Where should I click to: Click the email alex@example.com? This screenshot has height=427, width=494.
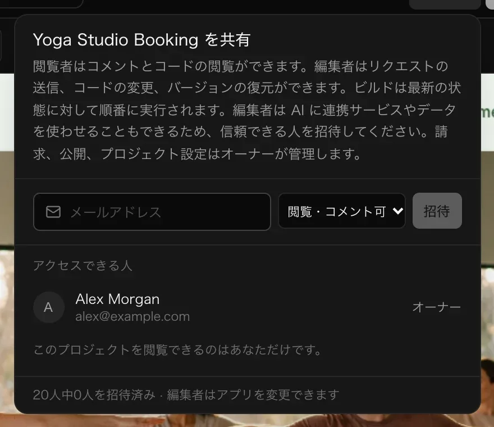coord(132,316)
